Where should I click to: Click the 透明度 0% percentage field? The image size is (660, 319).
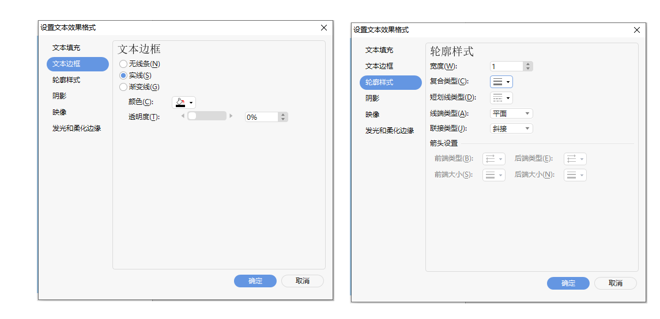[x=261, y=117]
